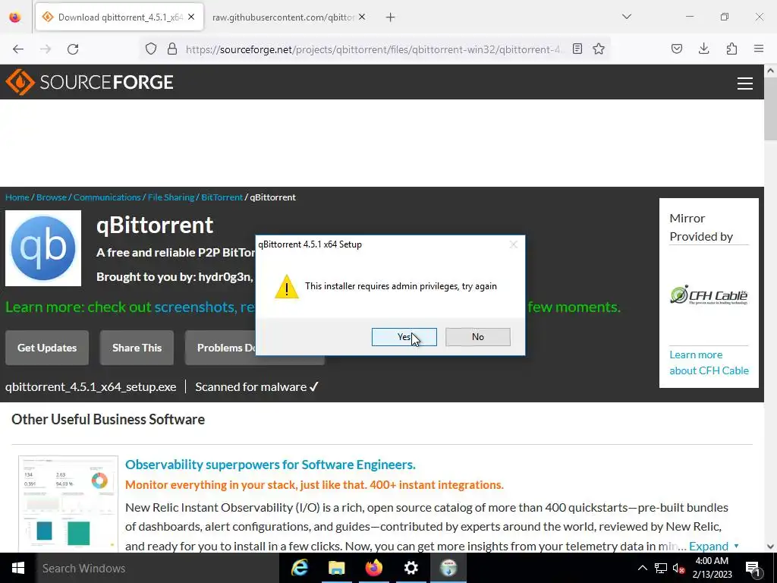Close the Download qbittorrent tab
The height and width of the screenshot is (583, 777).
pyautogui.click(x=191, y=17)
